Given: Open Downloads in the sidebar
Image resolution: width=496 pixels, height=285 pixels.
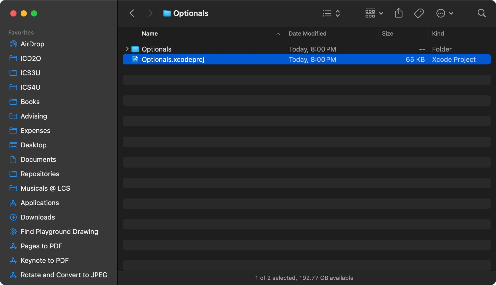Looking at the screenshot, I should pos(38,217).
